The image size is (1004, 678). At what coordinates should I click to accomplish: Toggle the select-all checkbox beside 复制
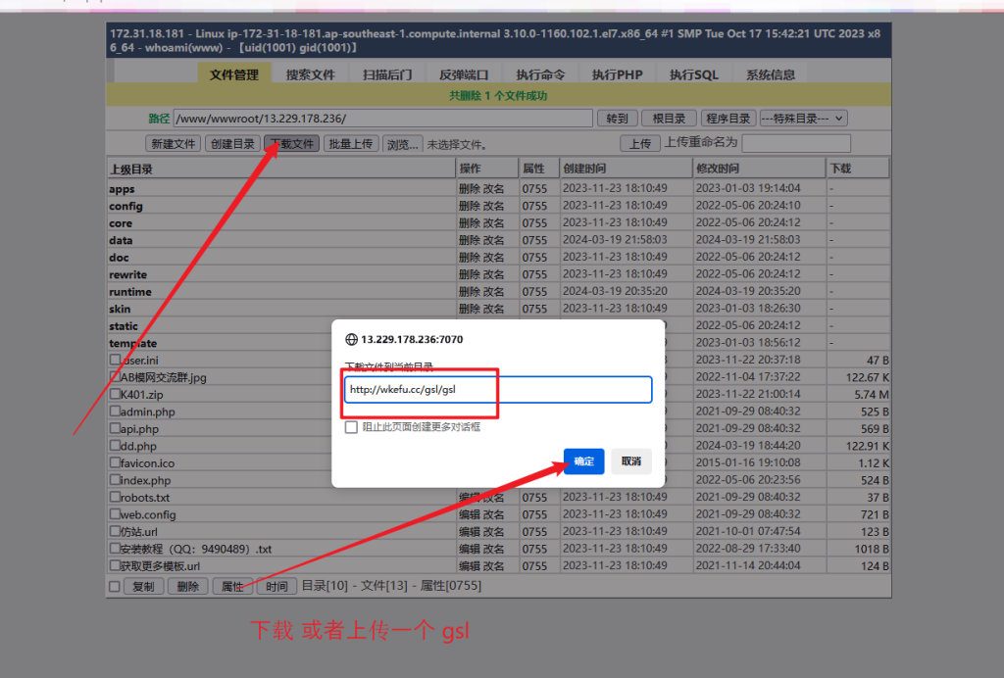pos(115,586)
